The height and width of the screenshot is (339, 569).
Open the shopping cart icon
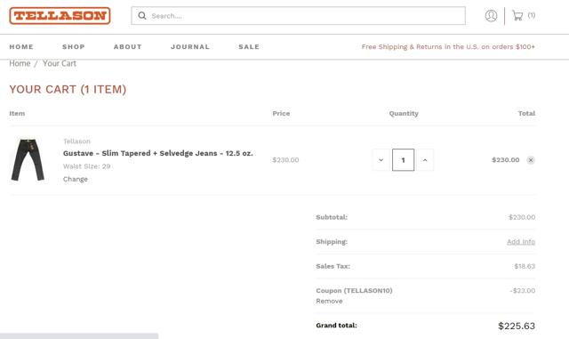pyautogui.click(x=517, y=15)
